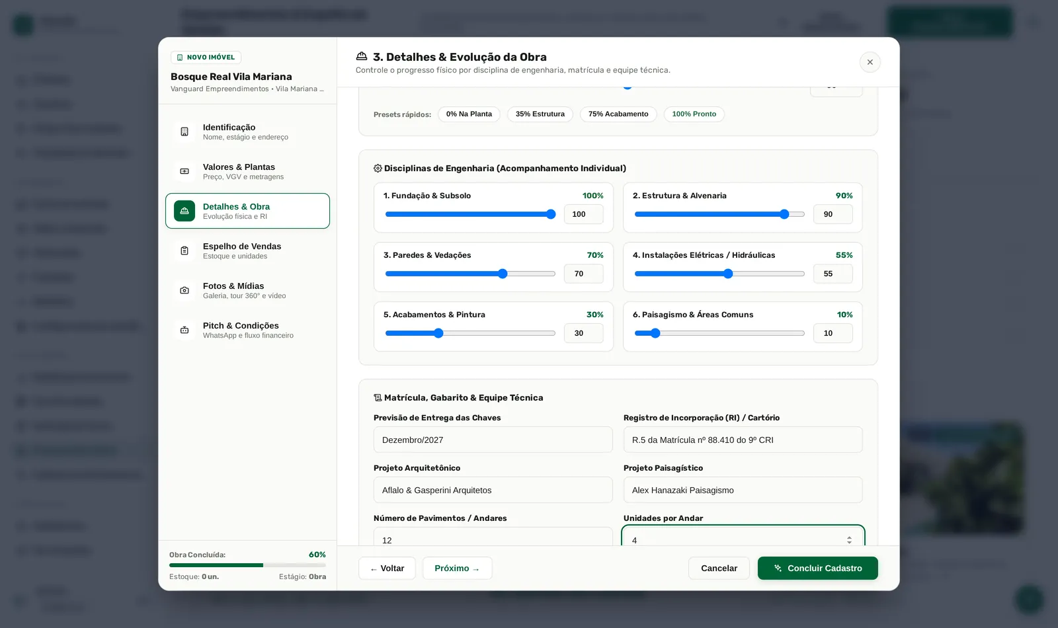Viewport: 1058px width, 628px height.
Task: Click the Unidades por Andar field
Action: tap(743, 537)
